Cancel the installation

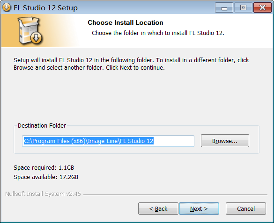246,209
